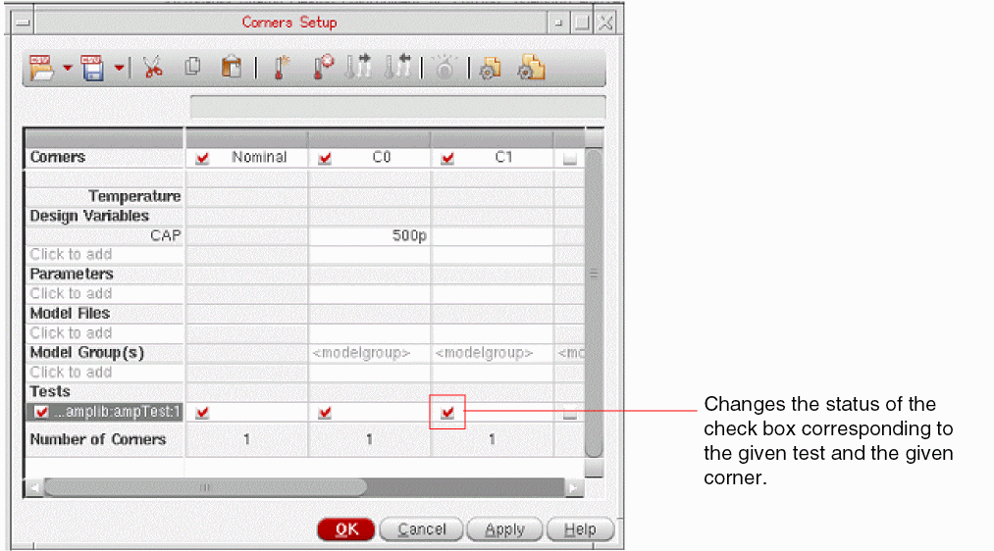994x551 pixels.
Task: Click the horizontal scrollbar thumb below table
Action: click(205, 487)
